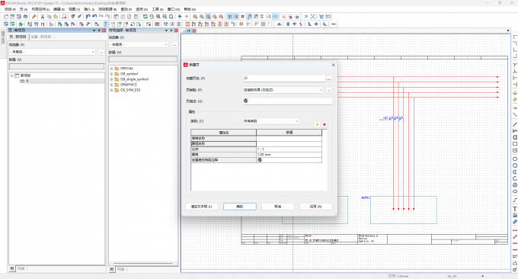The height and width of the screenshot is (279, 518).
Task: Select the Rectangle drawing tool on right toolbar
Action: click(x=515, y=144)
